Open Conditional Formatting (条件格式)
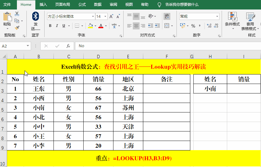 (232, 21)
